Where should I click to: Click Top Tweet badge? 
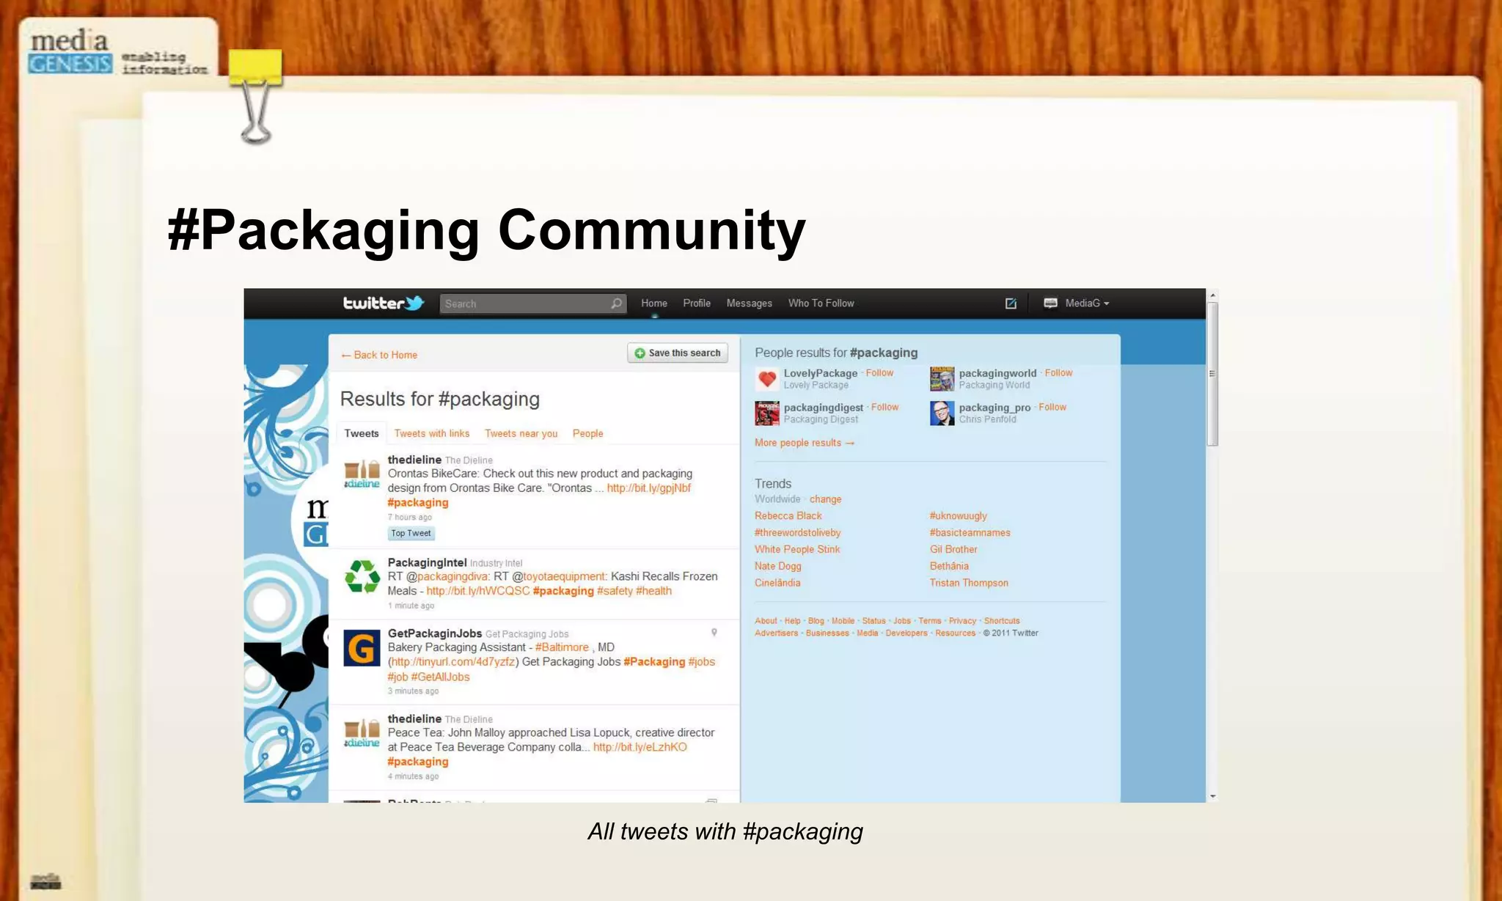tap(411, 534)
